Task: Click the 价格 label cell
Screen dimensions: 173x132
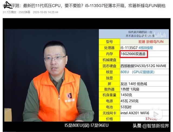Action: 109,119
